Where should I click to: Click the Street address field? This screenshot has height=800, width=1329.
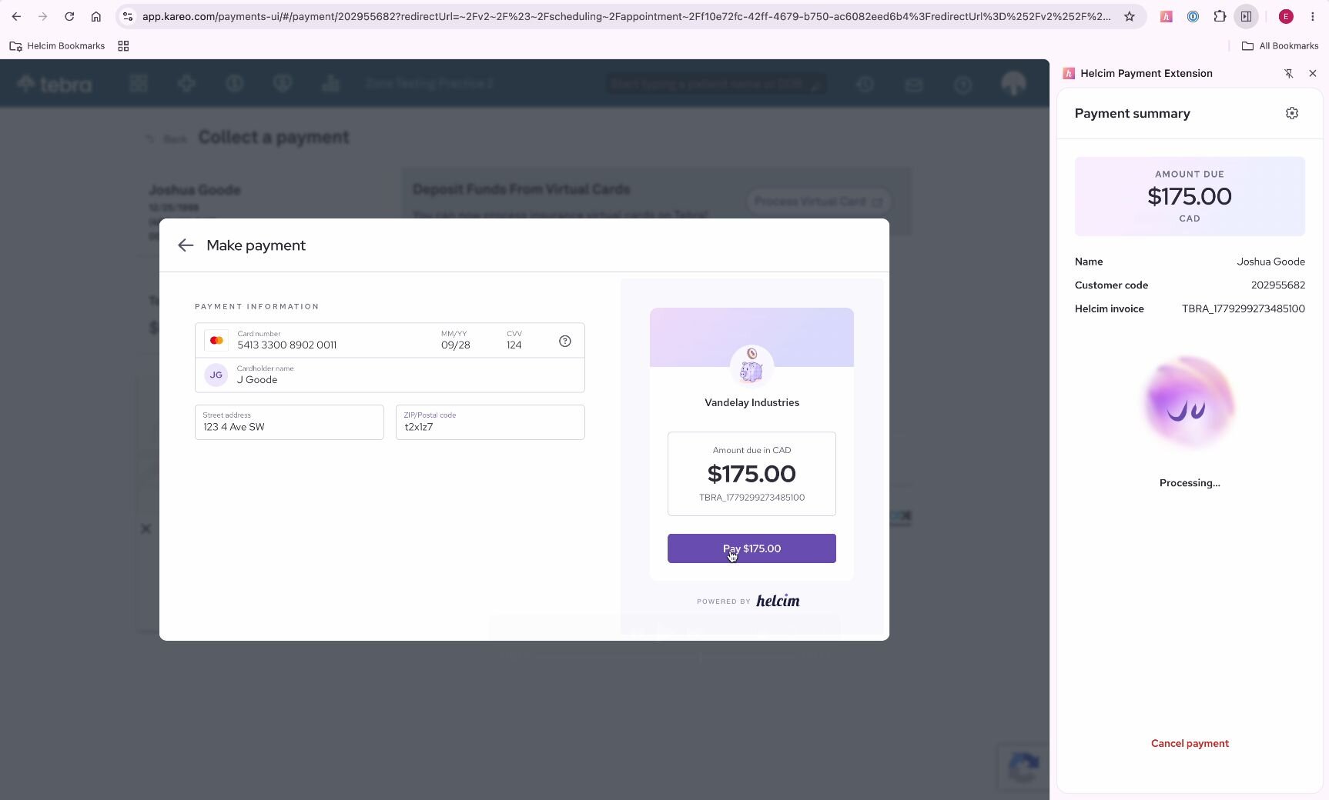(290, 422)
